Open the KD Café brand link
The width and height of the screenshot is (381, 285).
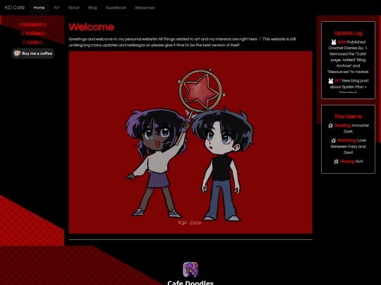pyautogui.click(x=15, y=8)
